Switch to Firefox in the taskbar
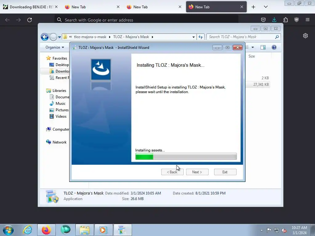This screenshot has width=315, height=236. [x=46, y=230]
